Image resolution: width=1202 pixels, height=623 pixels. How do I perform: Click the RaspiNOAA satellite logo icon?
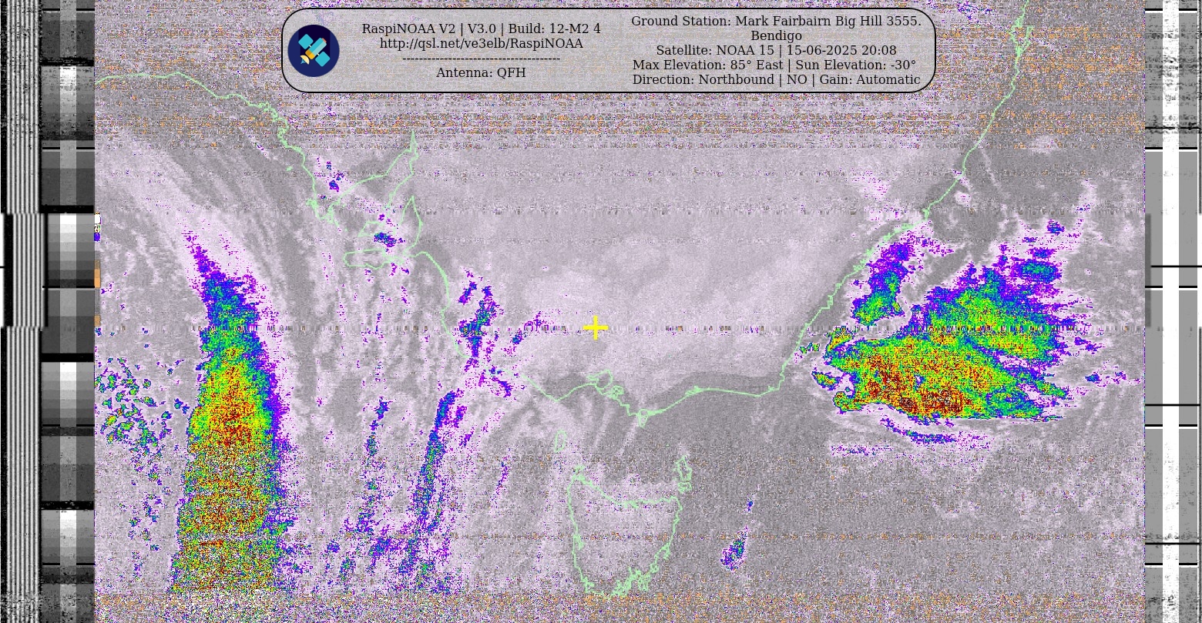pos(314,51)
